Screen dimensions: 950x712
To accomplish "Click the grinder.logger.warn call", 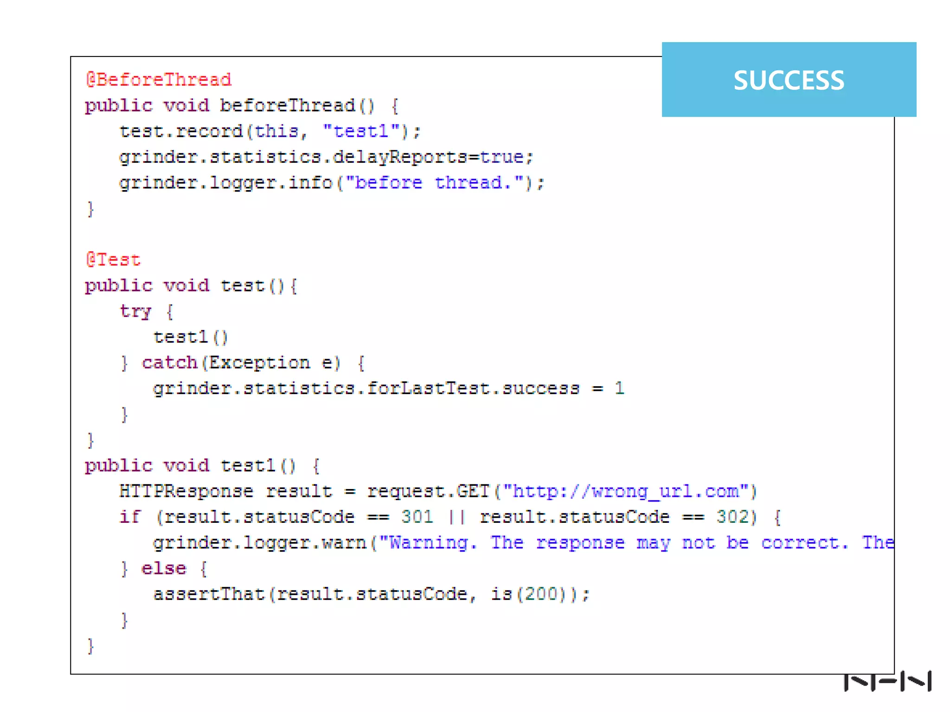I will pos(260,542).
